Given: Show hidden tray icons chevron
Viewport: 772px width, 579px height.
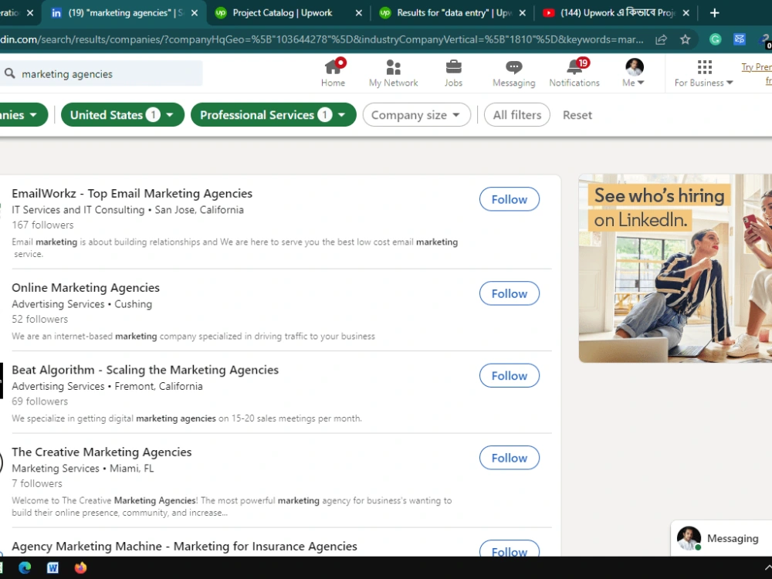Looking at the screenshot, I should tap(767, 567).
